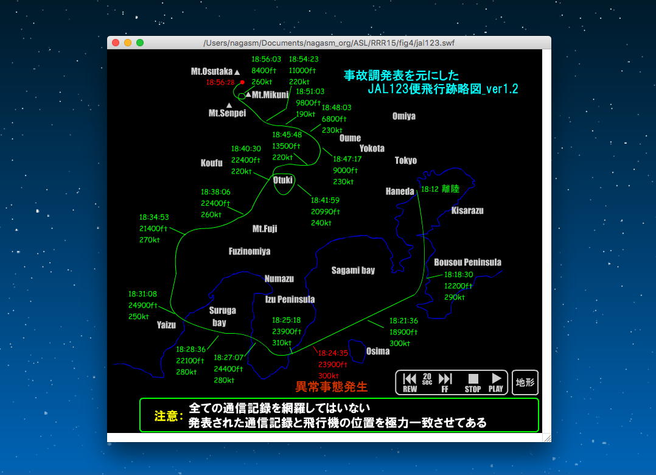This screenshot has height=475, width=656.
Task: Click the Yaizu map label
Action: pyautogui.click(x=167, y=325)
